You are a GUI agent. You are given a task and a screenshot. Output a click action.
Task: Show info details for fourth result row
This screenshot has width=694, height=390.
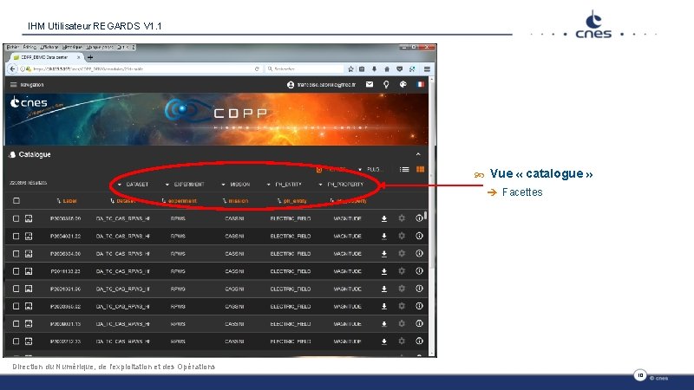click(419, 270)
